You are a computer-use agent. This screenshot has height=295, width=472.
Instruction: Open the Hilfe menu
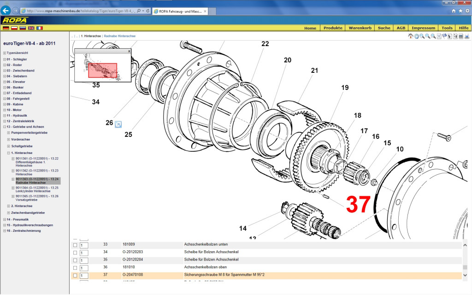click(x=464, y=28)
